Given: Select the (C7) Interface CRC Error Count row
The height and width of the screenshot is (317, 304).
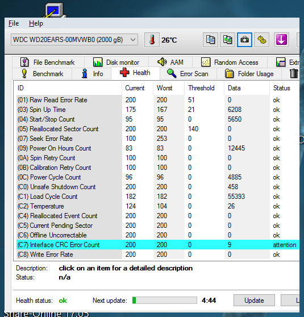Looking at the screenshot, I should click(x=158, y=245).
